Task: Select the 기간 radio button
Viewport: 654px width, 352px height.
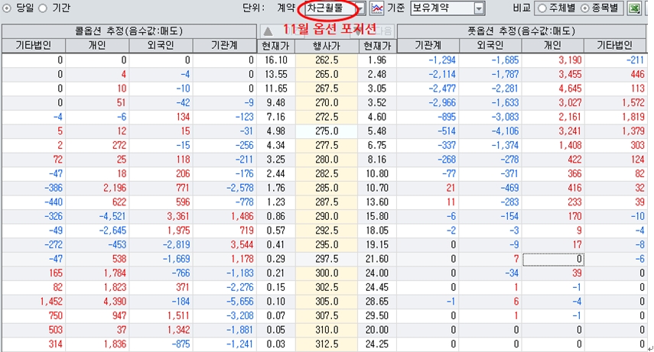Action: pyautogui.click(x=43, y=8)
